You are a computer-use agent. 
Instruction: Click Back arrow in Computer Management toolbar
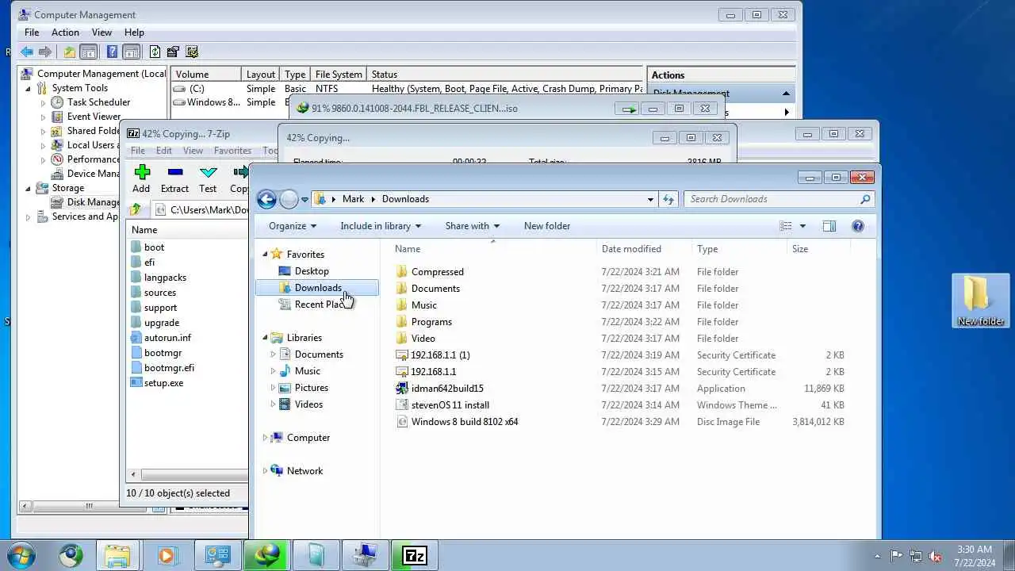[27, 52]
